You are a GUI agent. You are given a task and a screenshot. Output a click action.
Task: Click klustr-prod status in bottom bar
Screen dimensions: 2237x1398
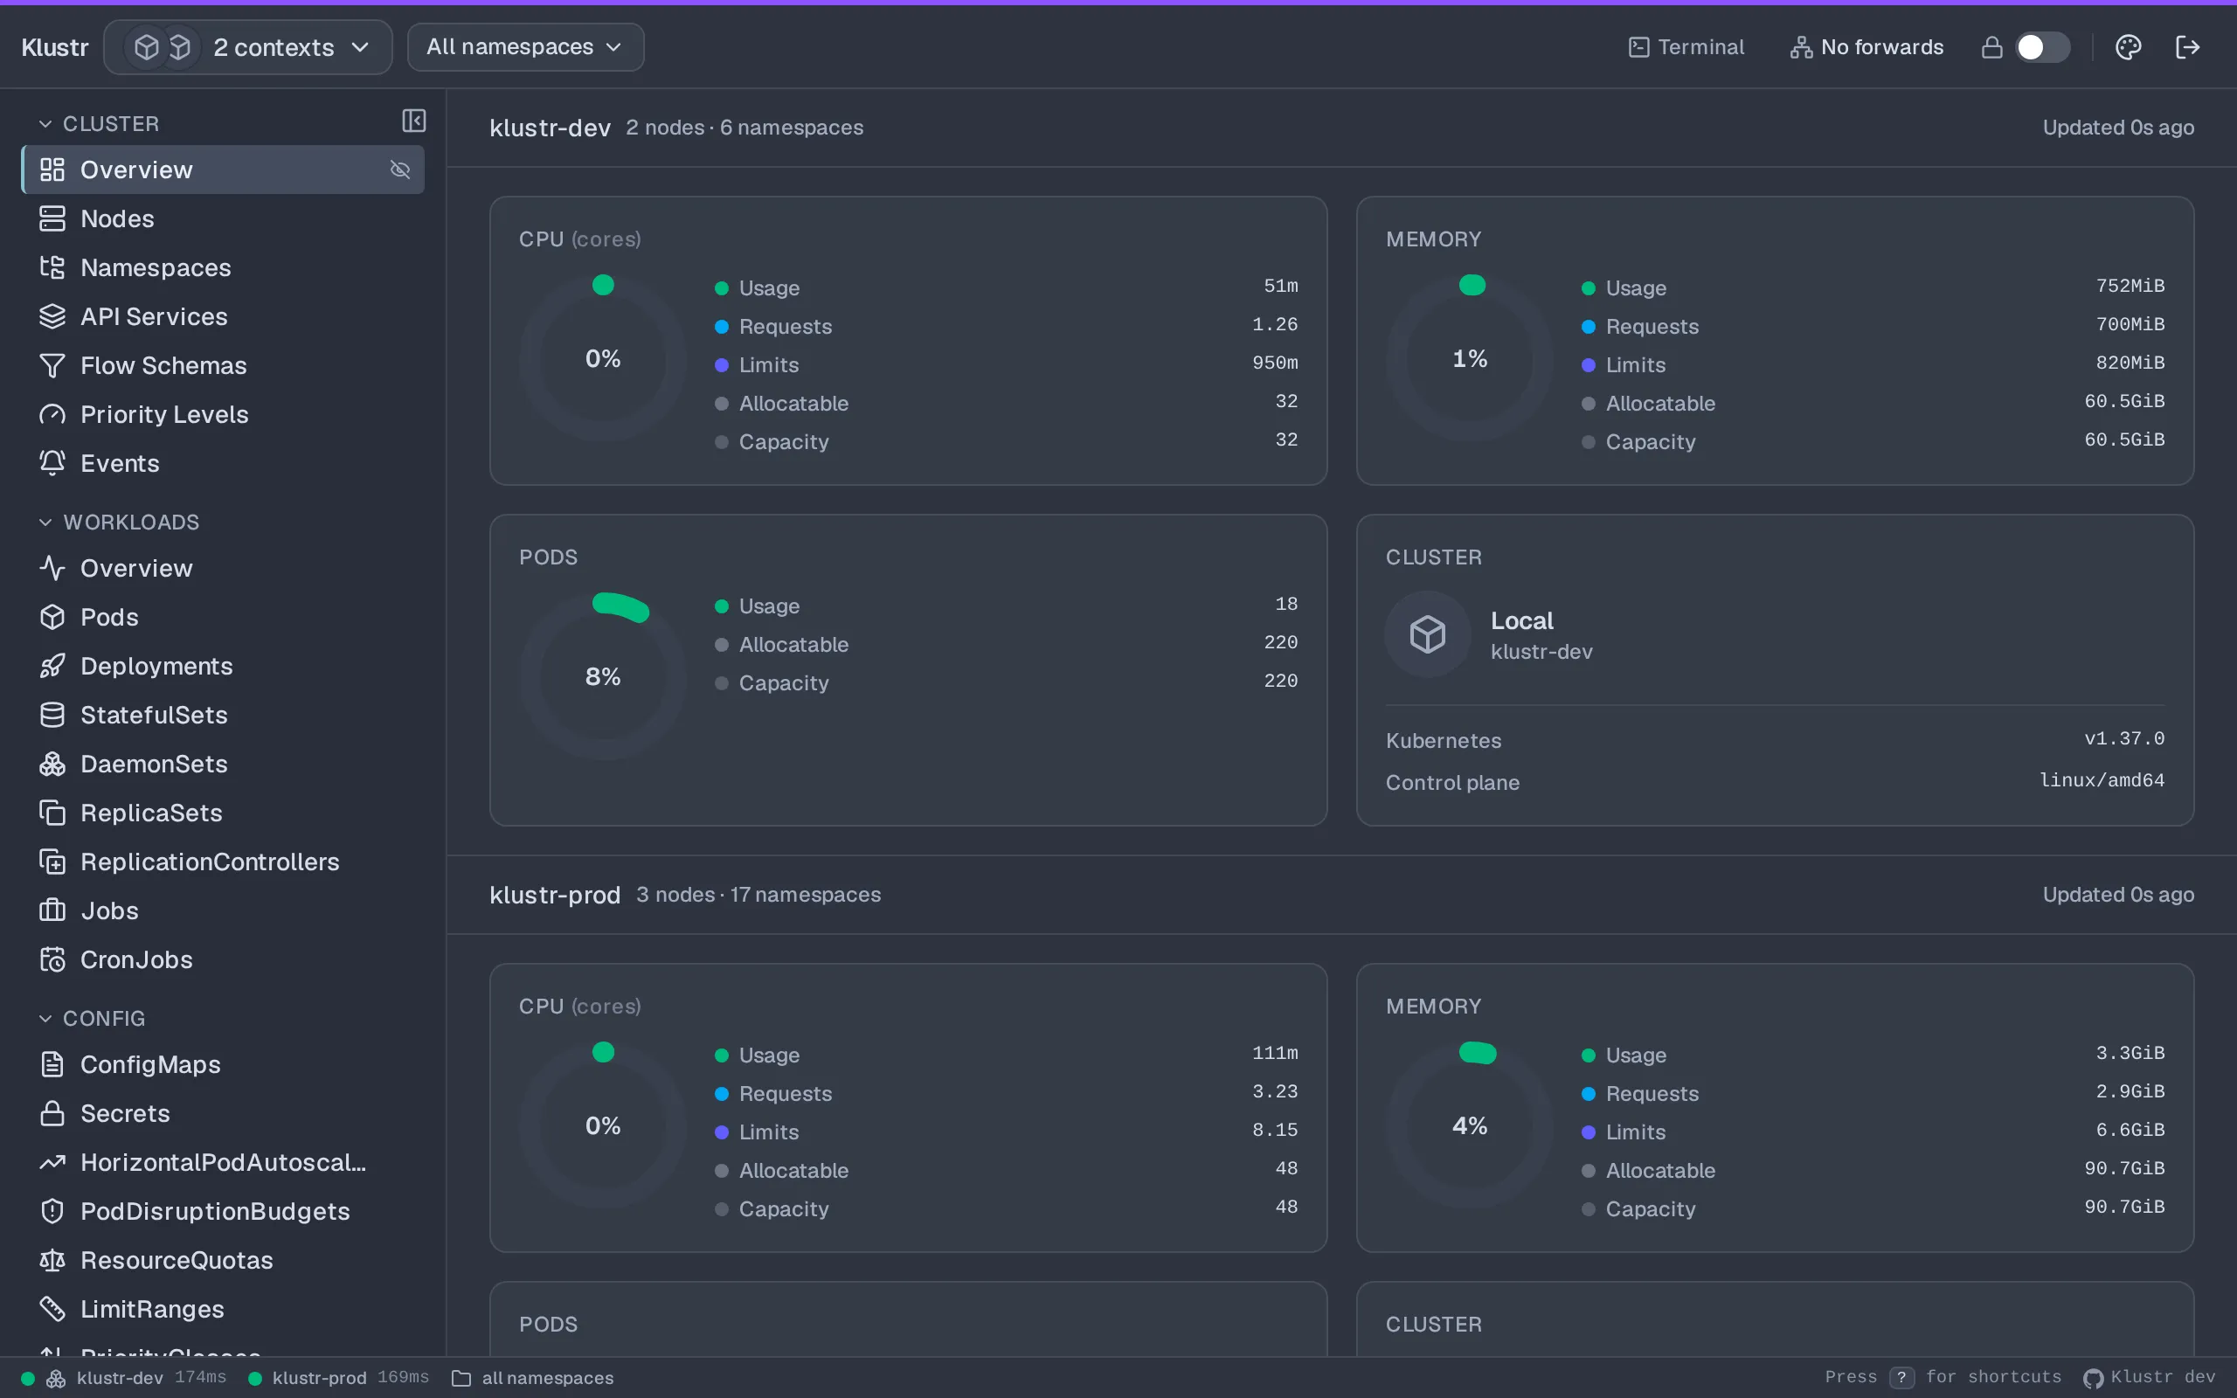(339, 1378)
